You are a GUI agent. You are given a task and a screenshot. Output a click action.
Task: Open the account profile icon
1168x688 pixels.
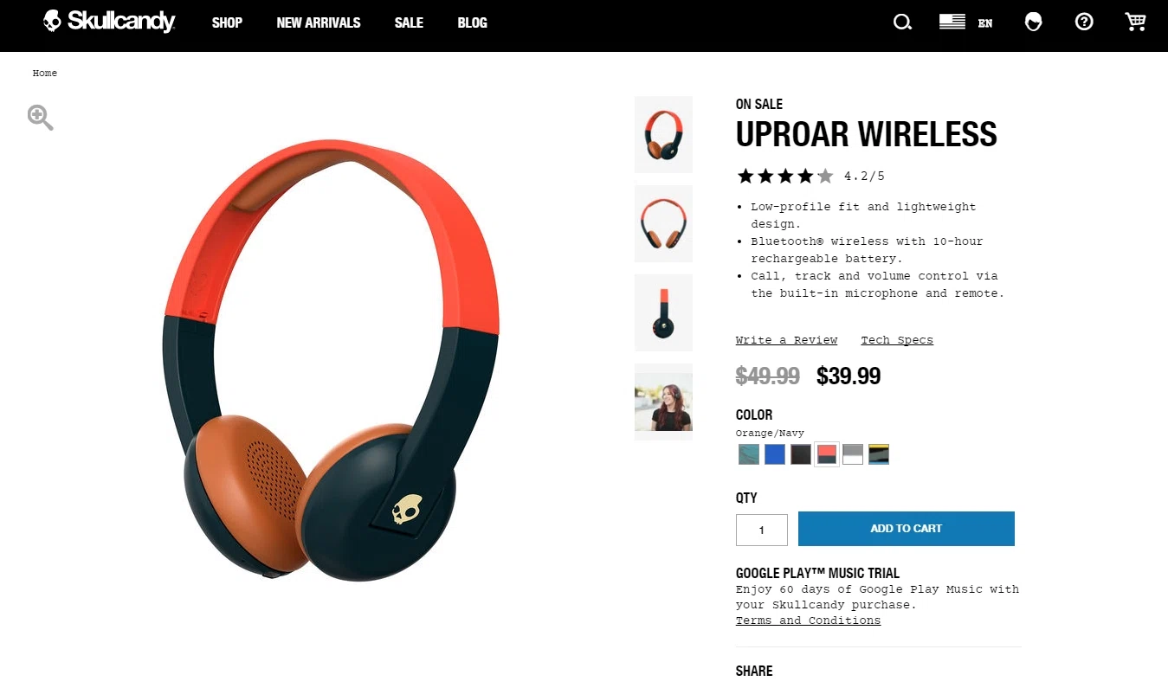[1033, 23]
